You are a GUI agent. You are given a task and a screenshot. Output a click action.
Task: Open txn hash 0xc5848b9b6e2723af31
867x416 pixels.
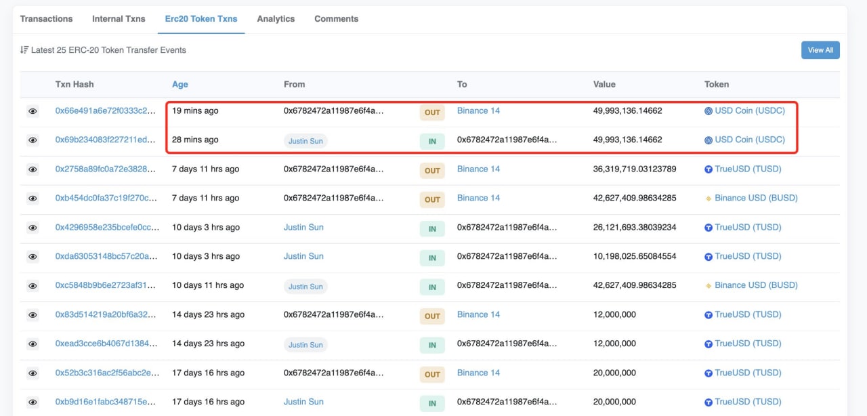tap(106, 285)
